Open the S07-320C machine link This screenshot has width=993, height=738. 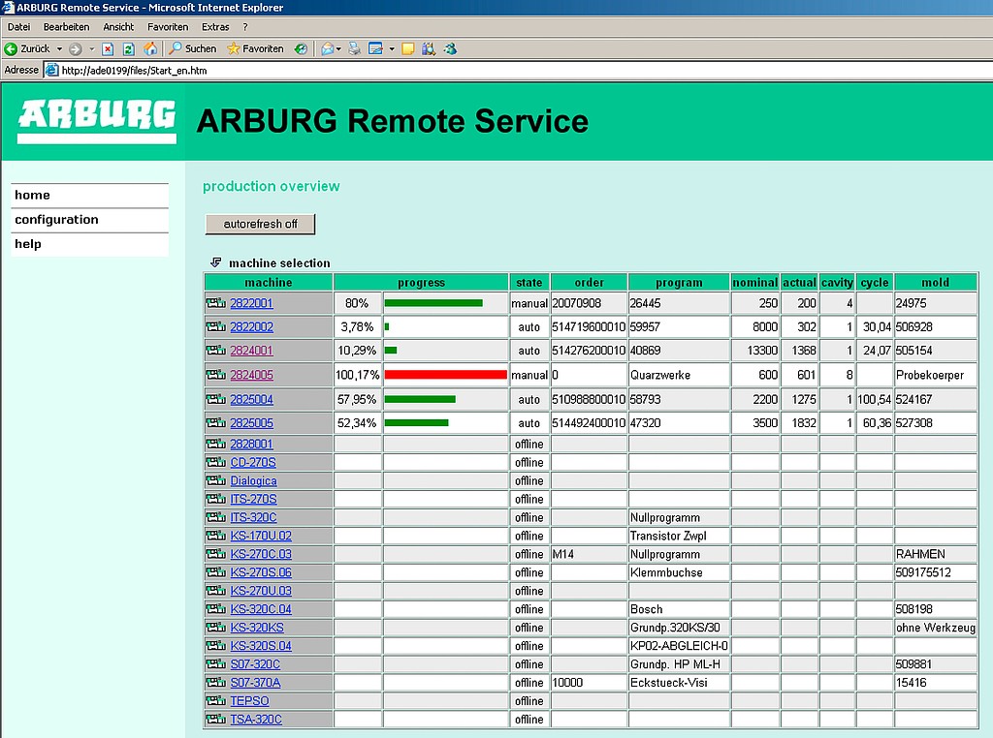tap(255, 664)
